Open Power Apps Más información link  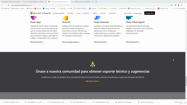(37, 42)
